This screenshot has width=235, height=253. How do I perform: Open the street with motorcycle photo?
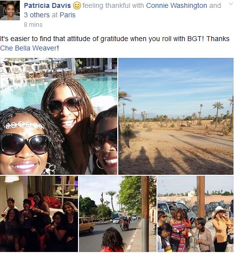pyautogui.click(x=118, y=214)
